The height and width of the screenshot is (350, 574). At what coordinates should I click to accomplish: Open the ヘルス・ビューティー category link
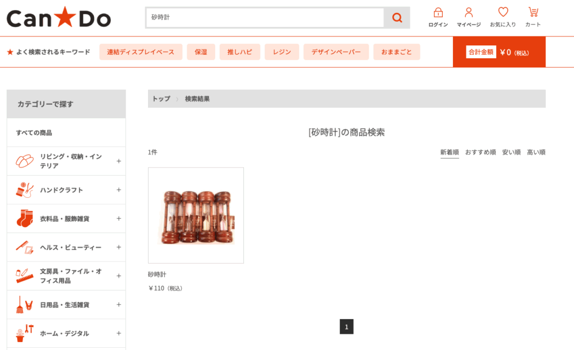[71, 247]
